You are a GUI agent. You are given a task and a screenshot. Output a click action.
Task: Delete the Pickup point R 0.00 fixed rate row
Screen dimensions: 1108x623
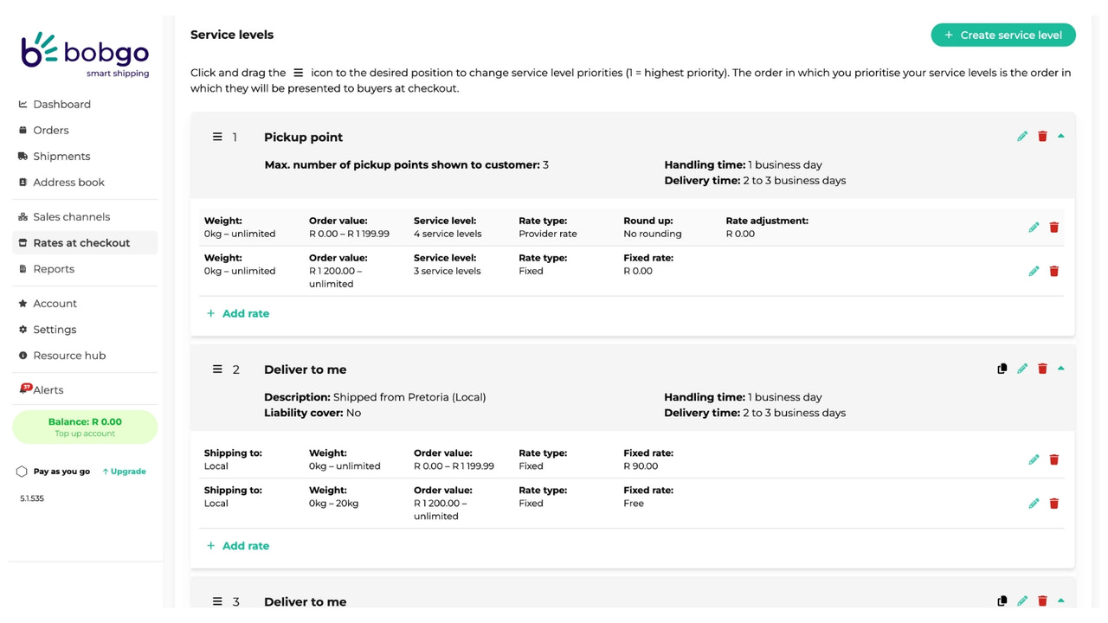[1053, 272]
